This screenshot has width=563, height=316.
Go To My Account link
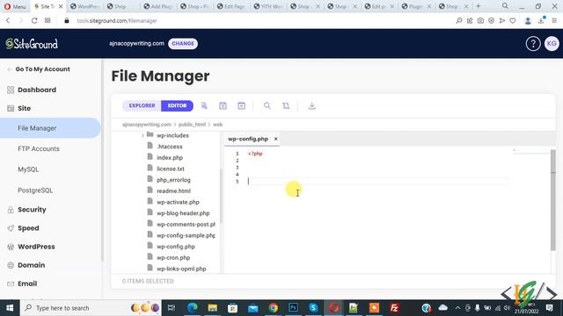(x=42, y=69)
